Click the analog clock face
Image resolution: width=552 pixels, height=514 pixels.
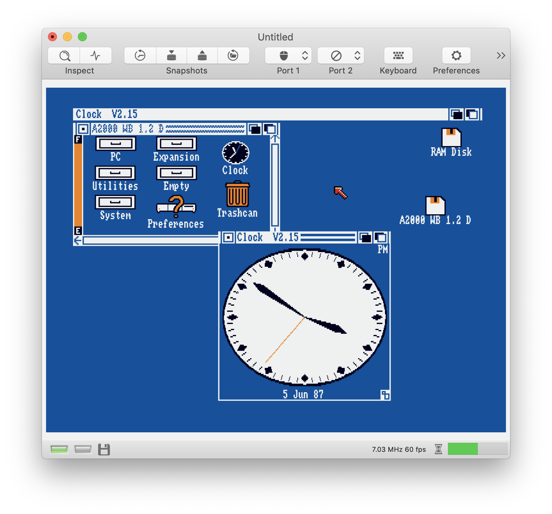(x=304, y=317)
